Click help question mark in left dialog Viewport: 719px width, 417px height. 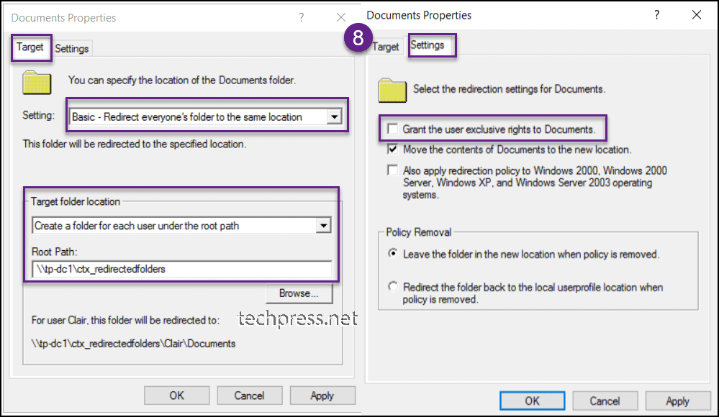[302, 17]
